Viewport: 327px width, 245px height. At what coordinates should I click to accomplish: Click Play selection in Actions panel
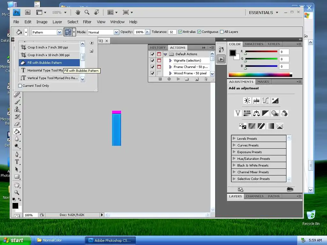point(178,79)
